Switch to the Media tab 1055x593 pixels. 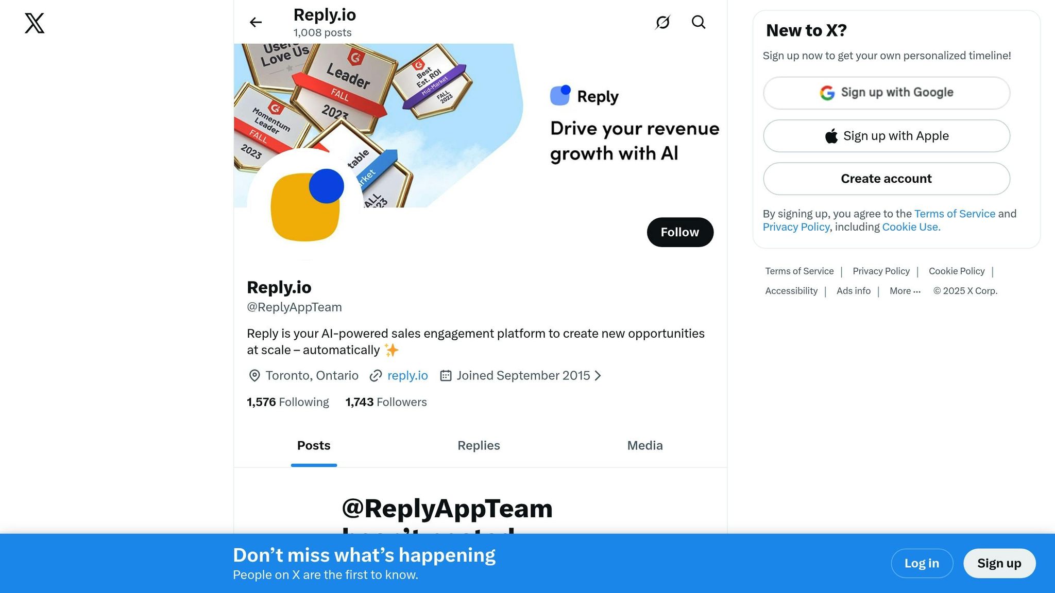tap(644, 446)
